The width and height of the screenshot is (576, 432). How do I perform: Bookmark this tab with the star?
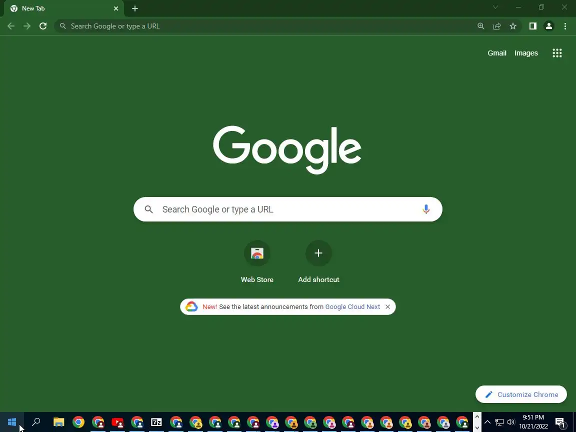513,26
